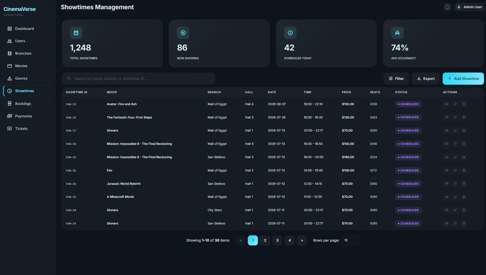Image resolution: width=486 pixels, height=275 pixels.
Task: Click the play icon on Now Showing card
Action: pos(183,33)
